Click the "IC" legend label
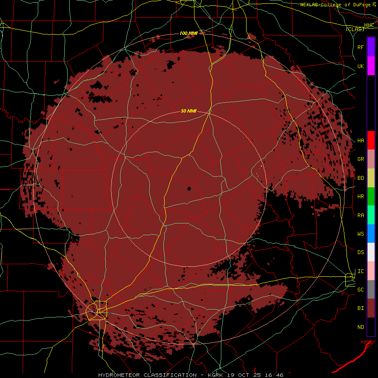 pos(360,271)
